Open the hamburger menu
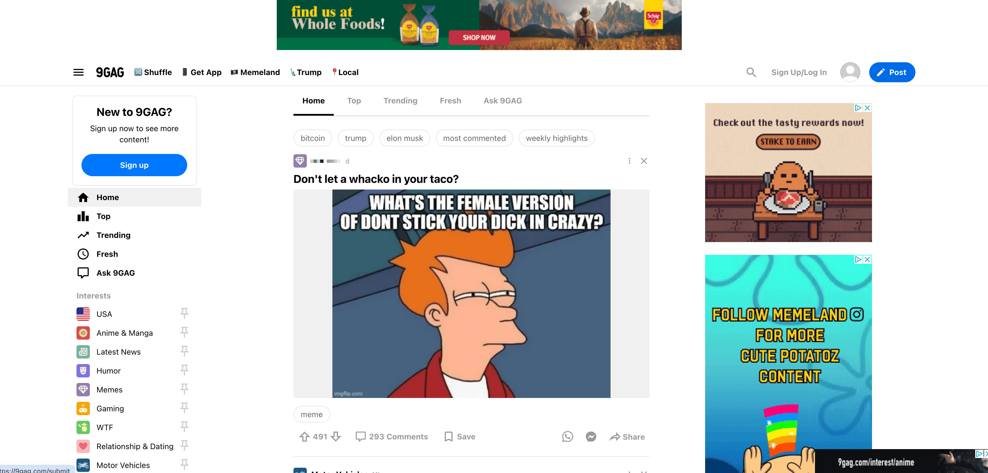 point(78,72)
